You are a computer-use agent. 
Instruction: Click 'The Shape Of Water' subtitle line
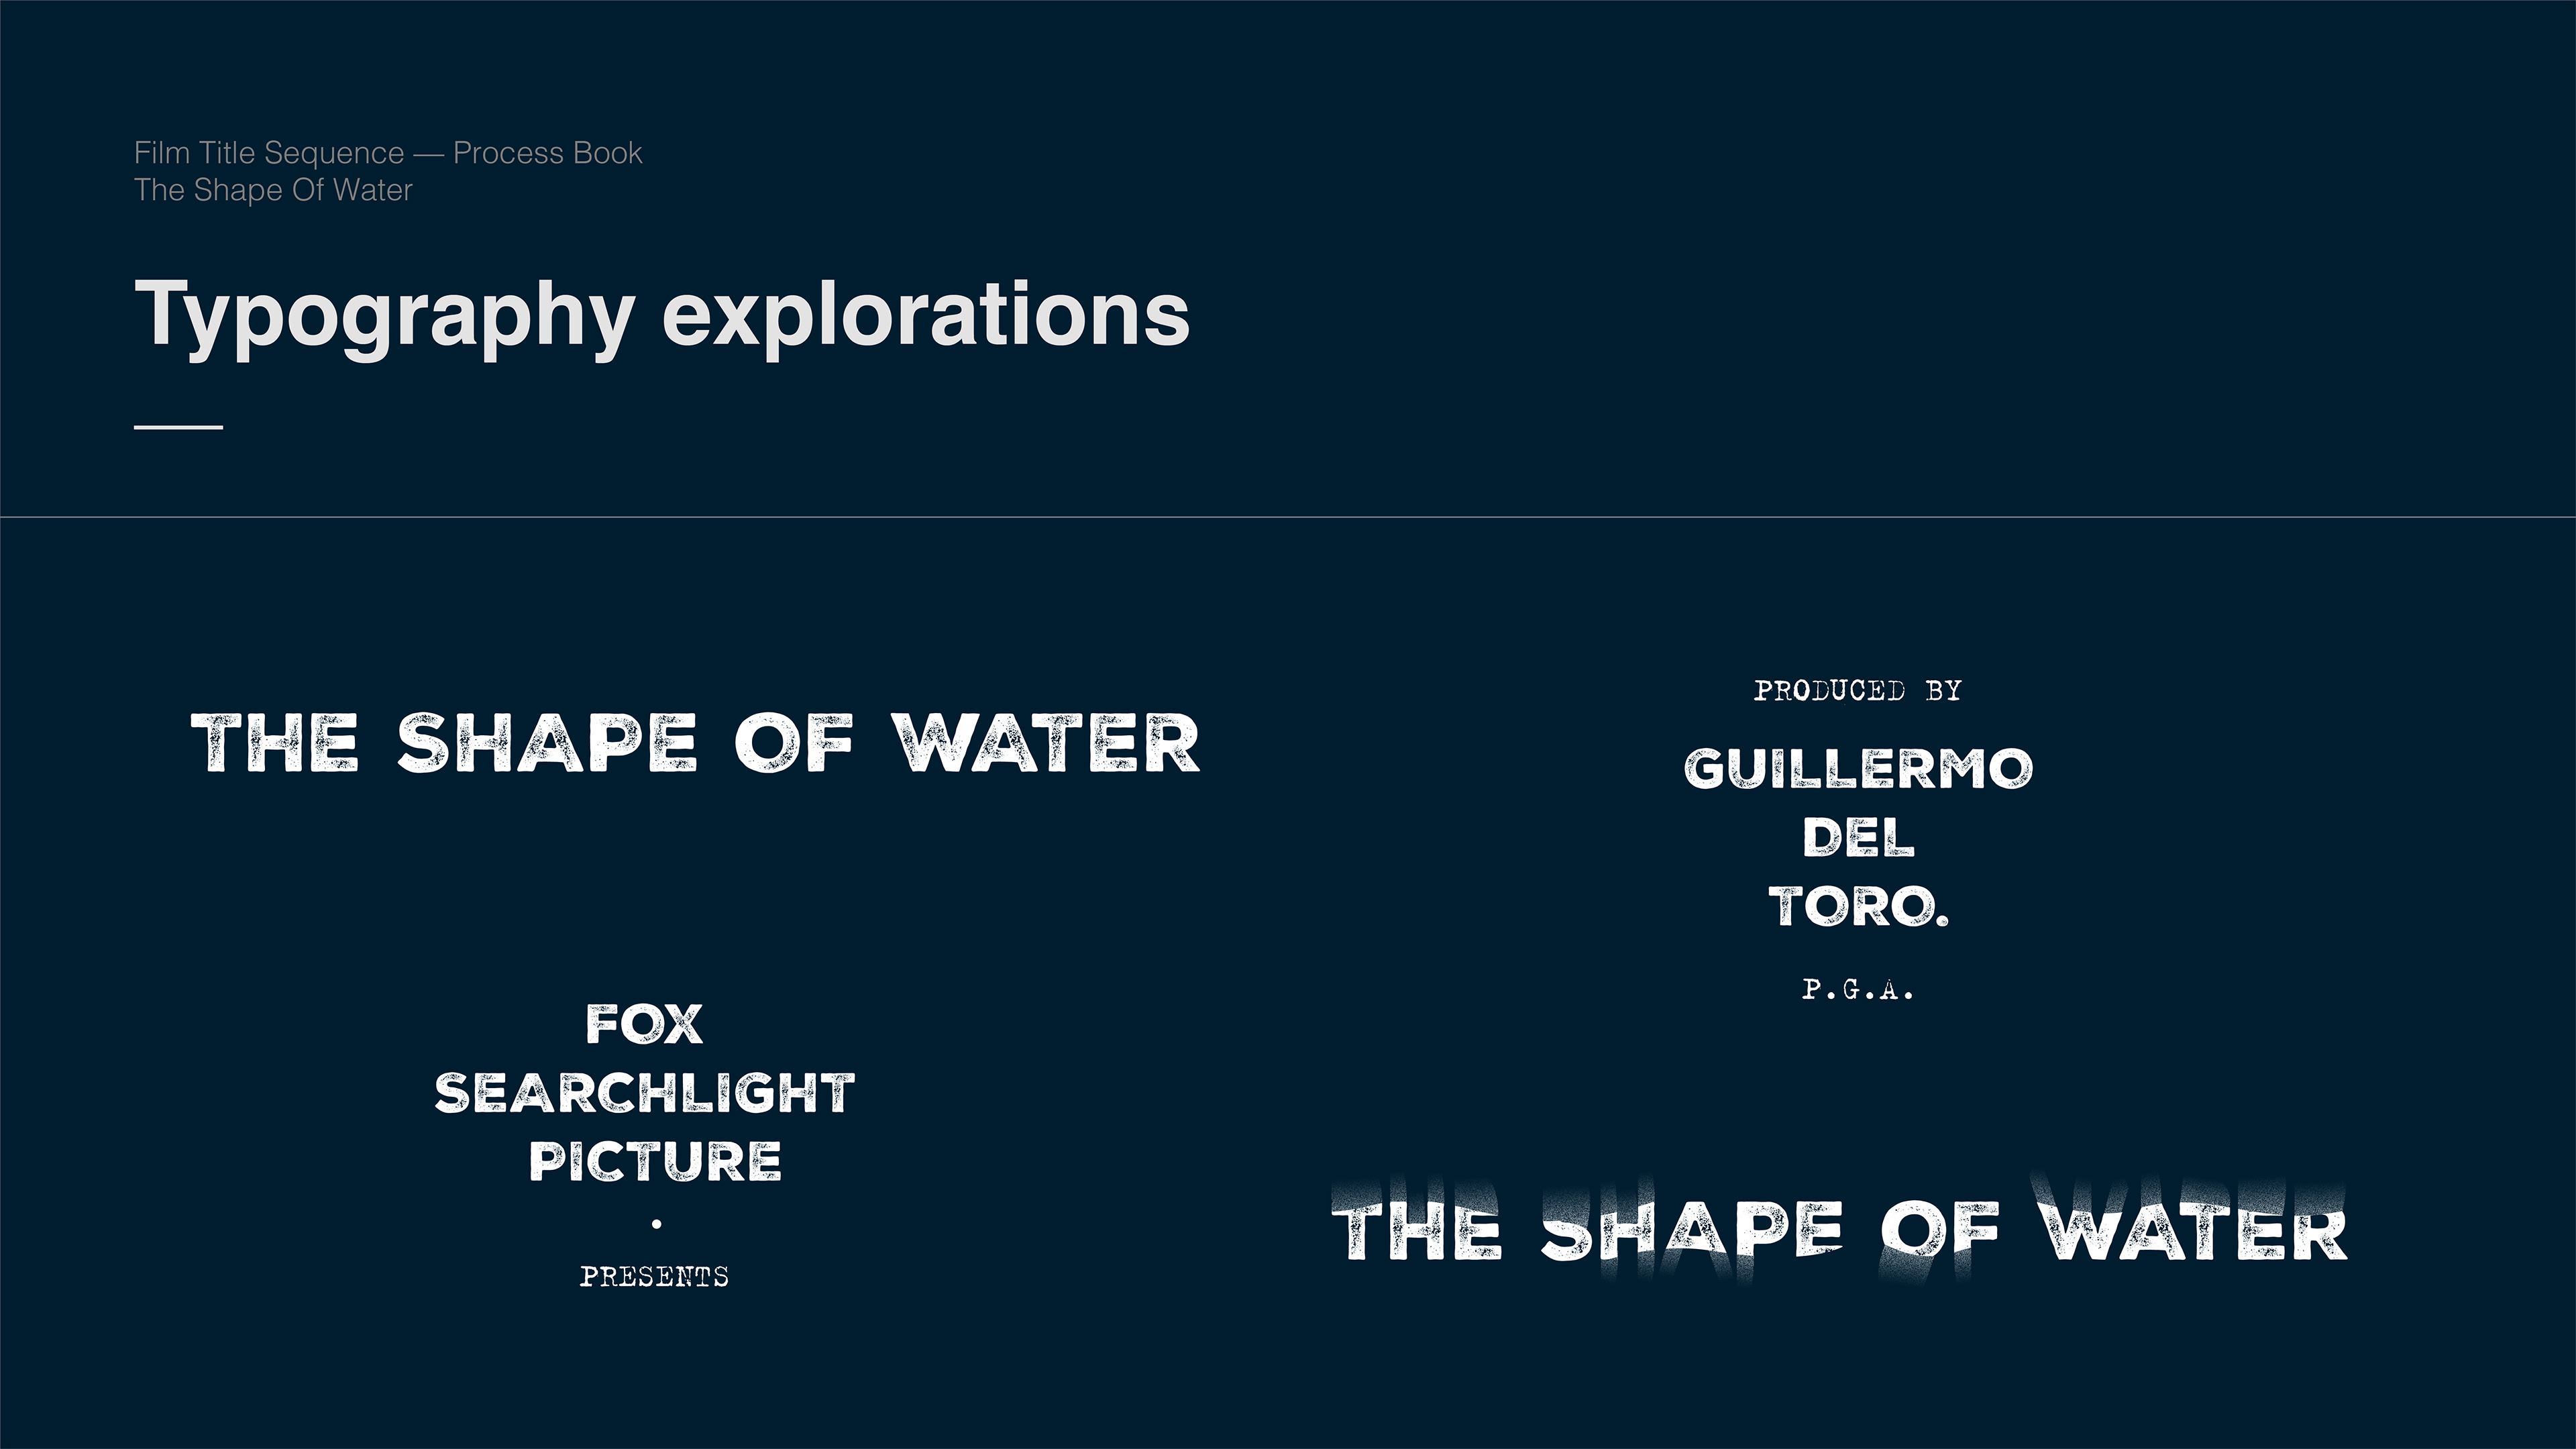[273, 190]
